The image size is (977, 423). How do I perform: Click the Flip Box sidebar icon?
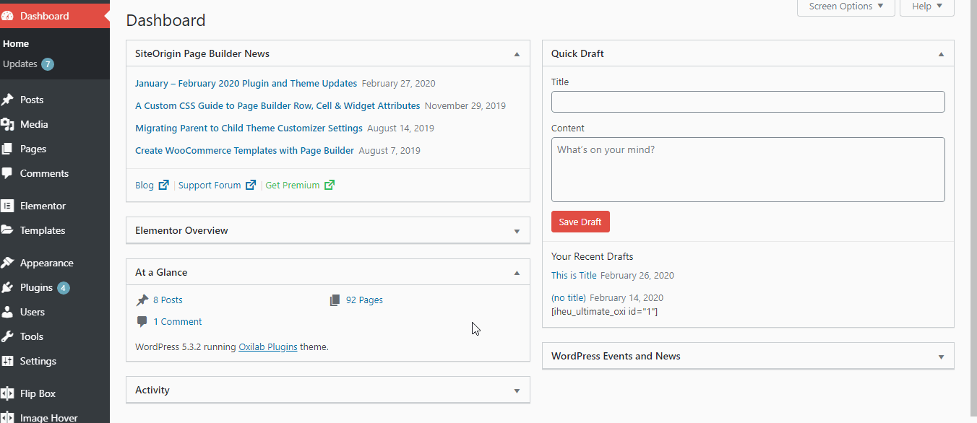[7, 393]
